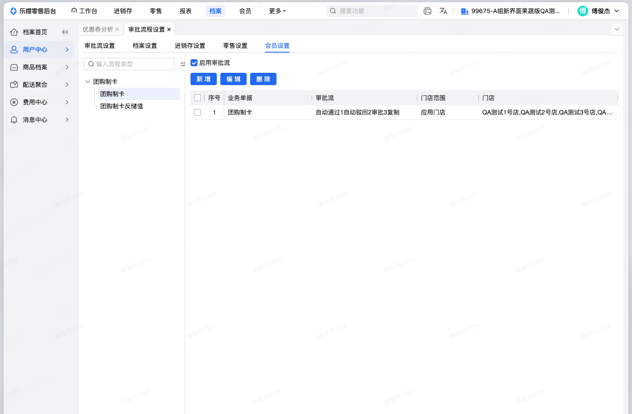Click the language translate icon
The image size is (632, 414).
[x=443, y=11]
